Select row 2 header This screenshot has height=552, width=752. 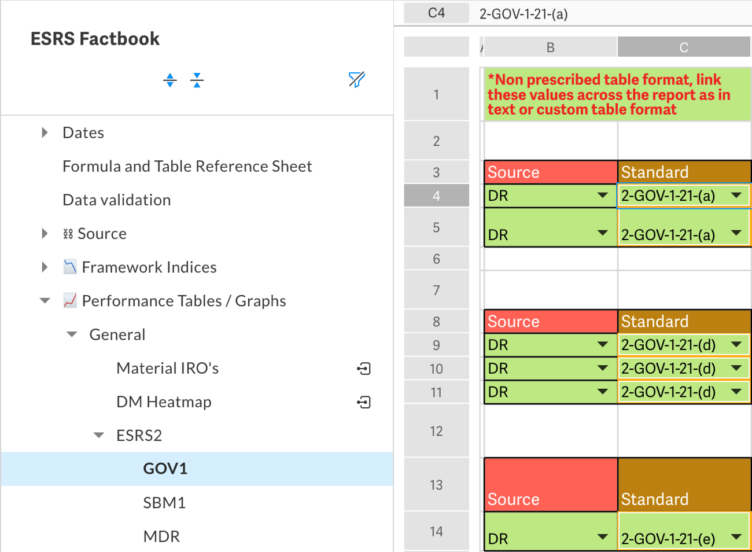point(436,141)
